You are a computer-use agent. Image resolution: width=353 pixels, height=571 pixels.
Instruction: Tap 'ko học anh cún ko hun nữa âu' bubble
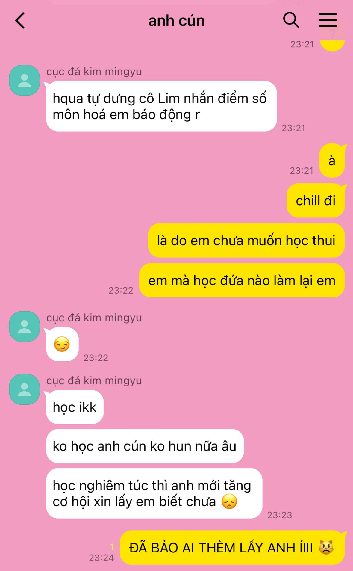pos(145,446)
